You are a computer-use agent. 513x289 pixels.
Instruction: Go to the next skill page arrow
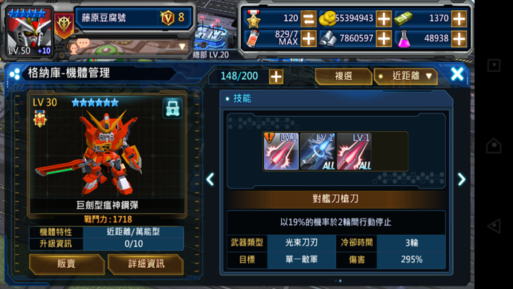[461, 179]
